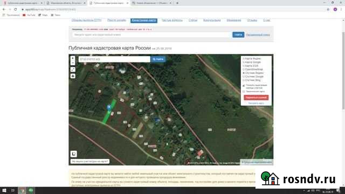Click the measure tool icon at map bottom-left
Screen dimensions: 345x194
coord(74,154)
